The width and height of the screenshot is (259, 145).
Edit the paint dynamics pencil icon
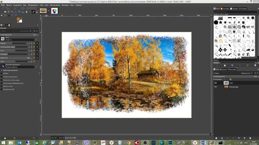(x=36, y=66)
